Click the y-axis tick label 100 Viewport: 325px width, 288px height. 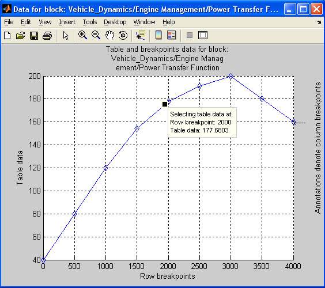[35, 191]
